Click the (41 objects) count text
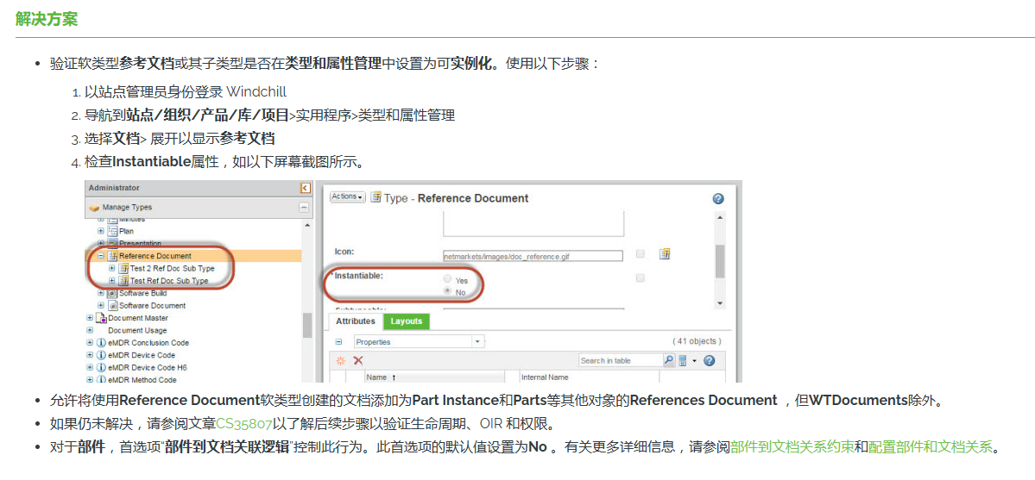The image size is (1035, 480). click(697, 341)
